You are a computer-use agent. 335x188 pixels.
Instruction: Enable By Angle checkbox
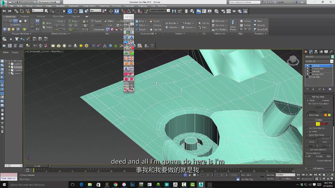click(x=308, y=138)
